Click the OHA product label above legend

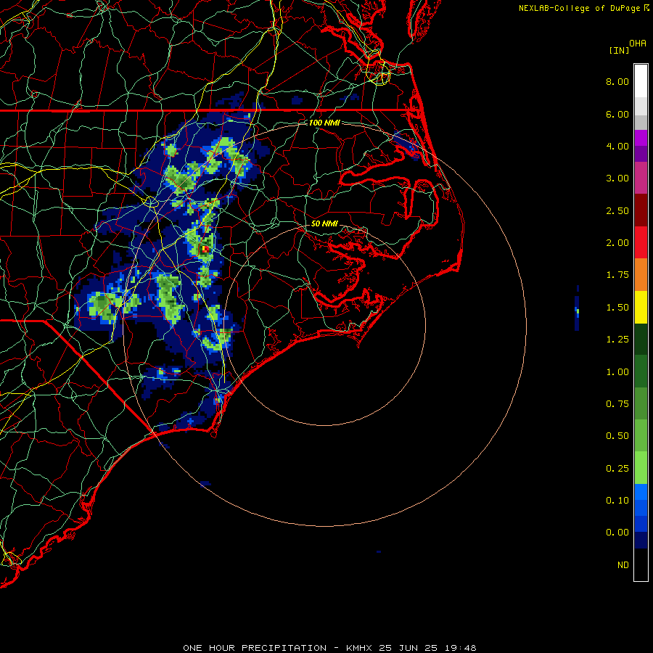tap(638, 44)
